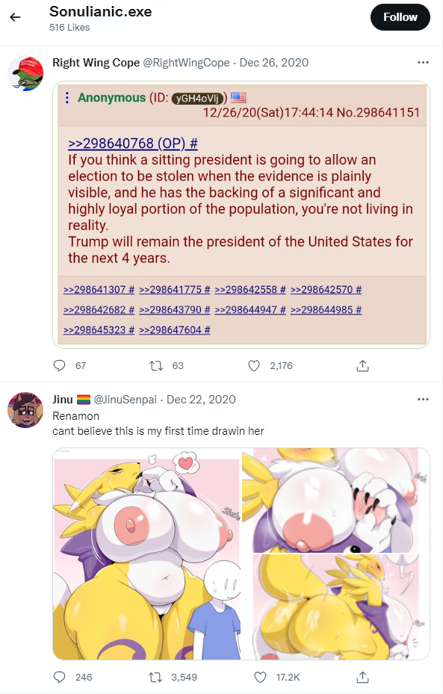Open the Dec 22, 2020 tweet timestamp
Image resolution: width=443 pixels, height=694 pixels.
(x=201, y=400)
